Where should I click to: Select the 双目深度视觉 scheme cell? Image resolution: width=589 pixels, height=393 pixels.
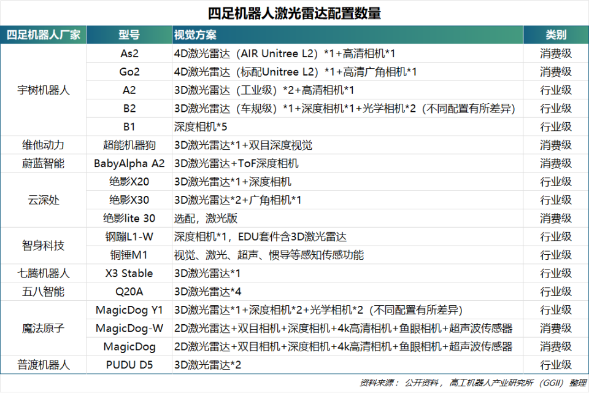pyautogui.click(x=347, y=145)
